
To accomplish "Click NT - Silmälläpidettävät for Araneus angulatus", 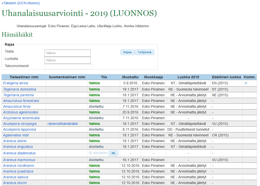I will (188, 147).
